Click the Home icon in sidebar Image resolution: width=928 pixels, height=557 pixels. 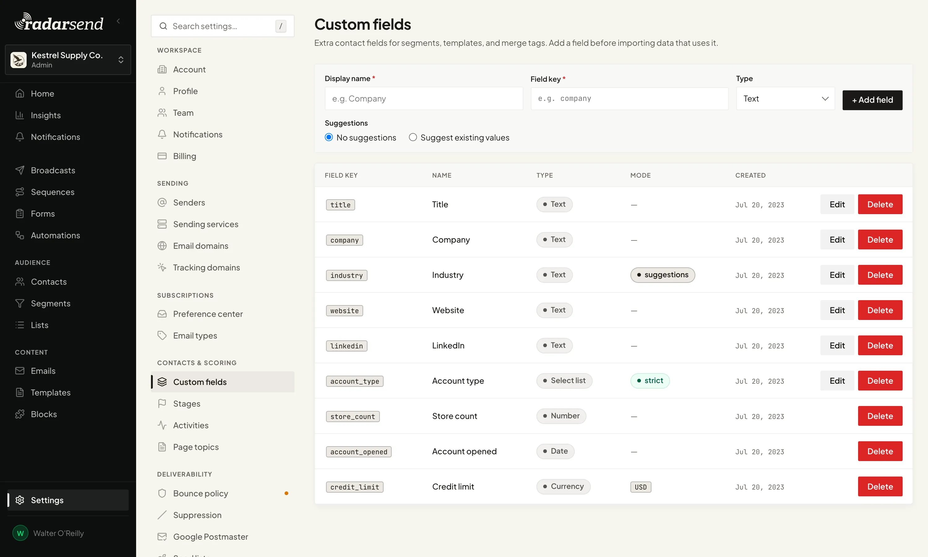click(x=20, y=93)
